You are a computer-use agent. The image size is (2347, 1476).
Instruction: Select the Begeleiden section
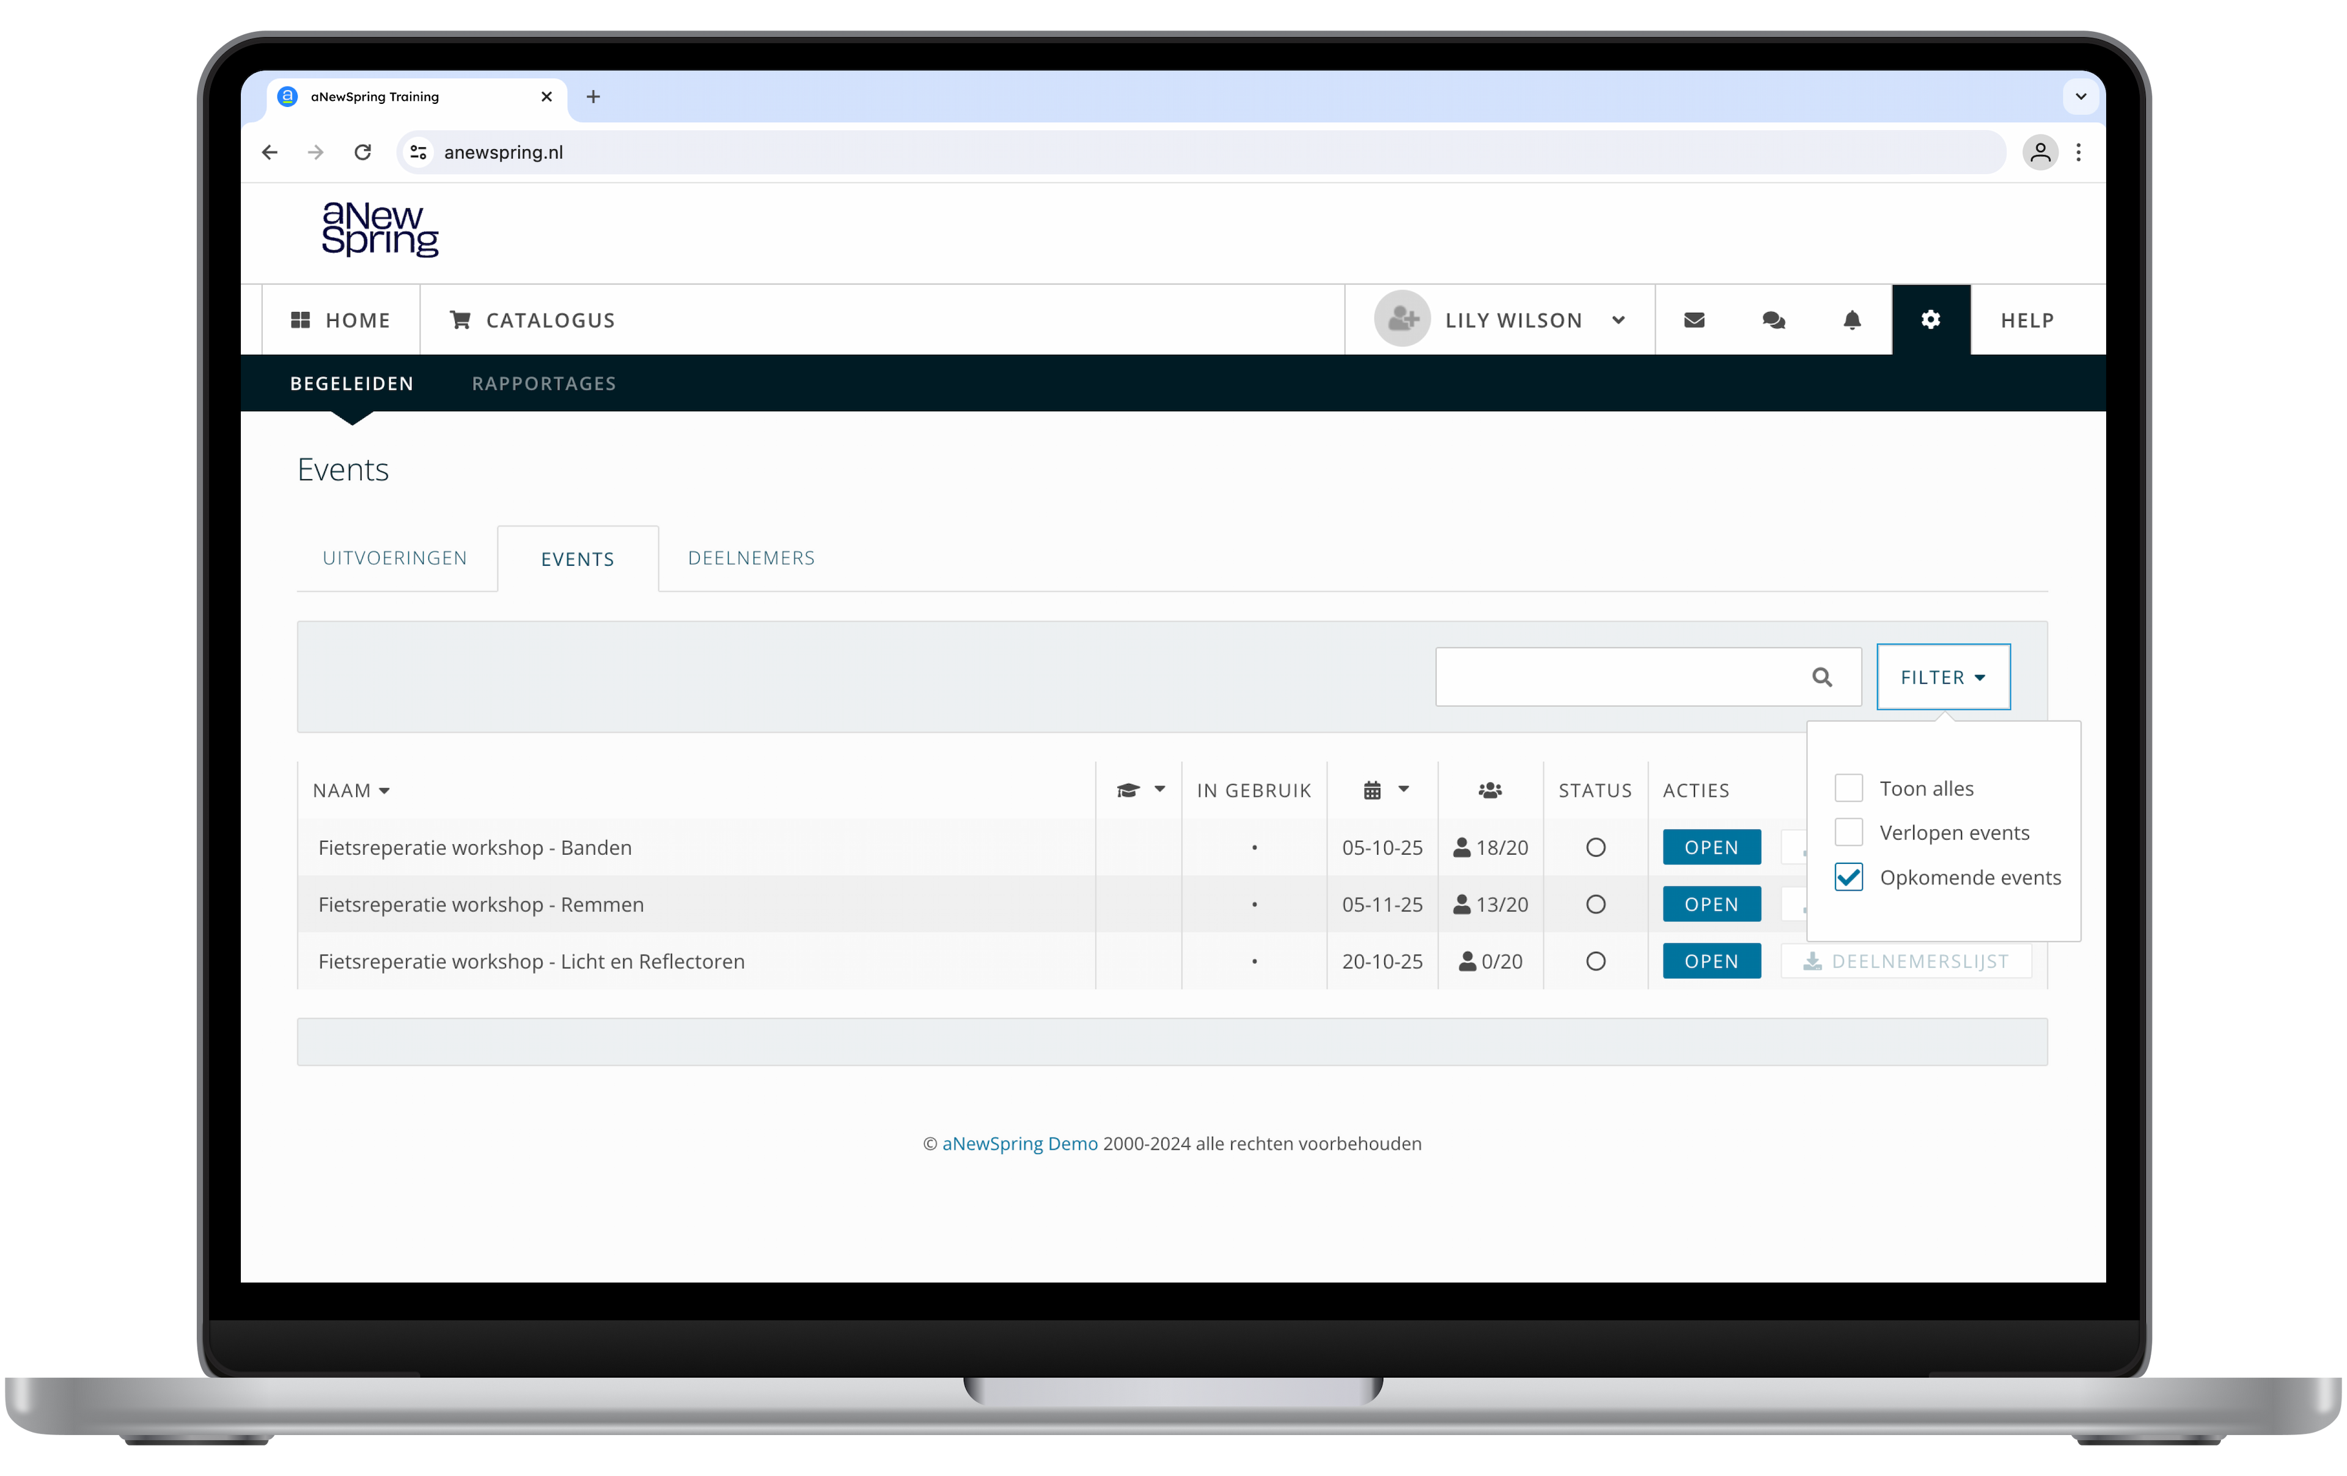pos(352,384)
